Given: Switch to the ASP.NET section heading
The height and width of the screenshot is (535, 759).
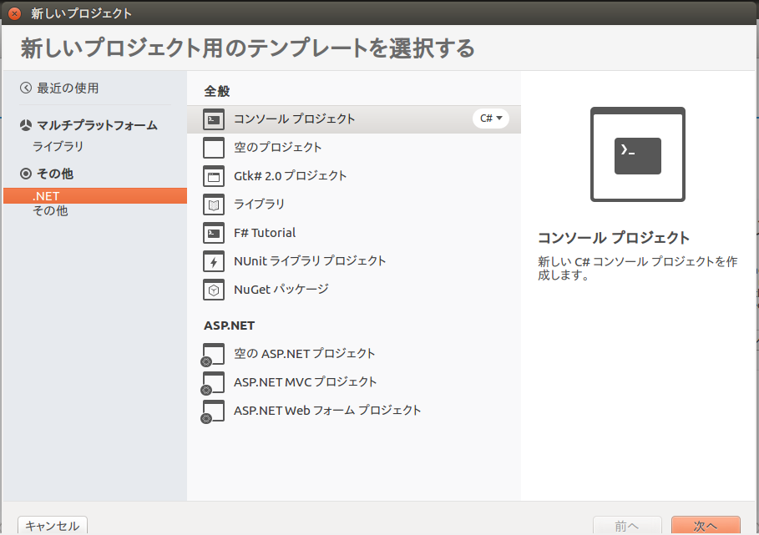Looking at the screenshot, I should coord(229,326).
